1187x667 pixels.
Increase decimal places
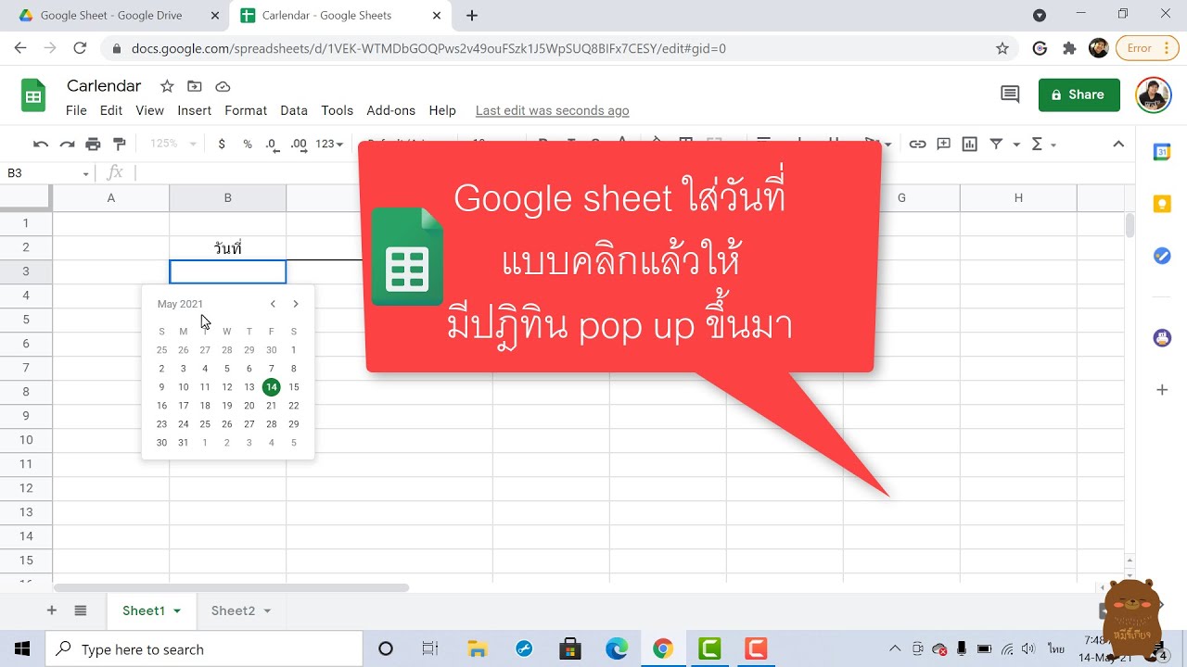[299, 144]
